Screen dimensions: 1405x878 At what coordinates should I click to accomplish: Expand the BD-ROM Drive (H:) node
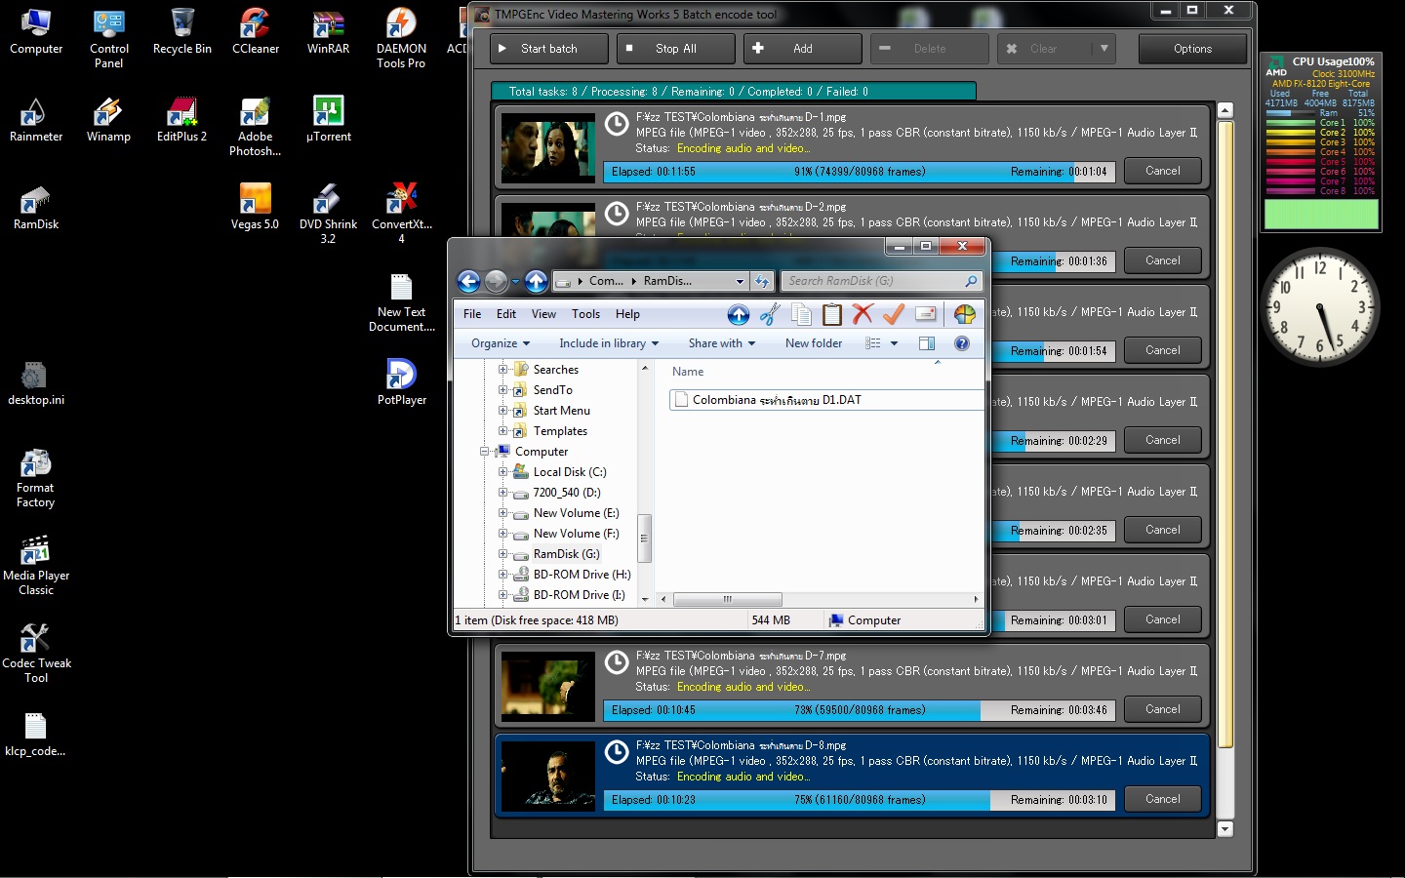pyautogui.click(x=502, y=575)
